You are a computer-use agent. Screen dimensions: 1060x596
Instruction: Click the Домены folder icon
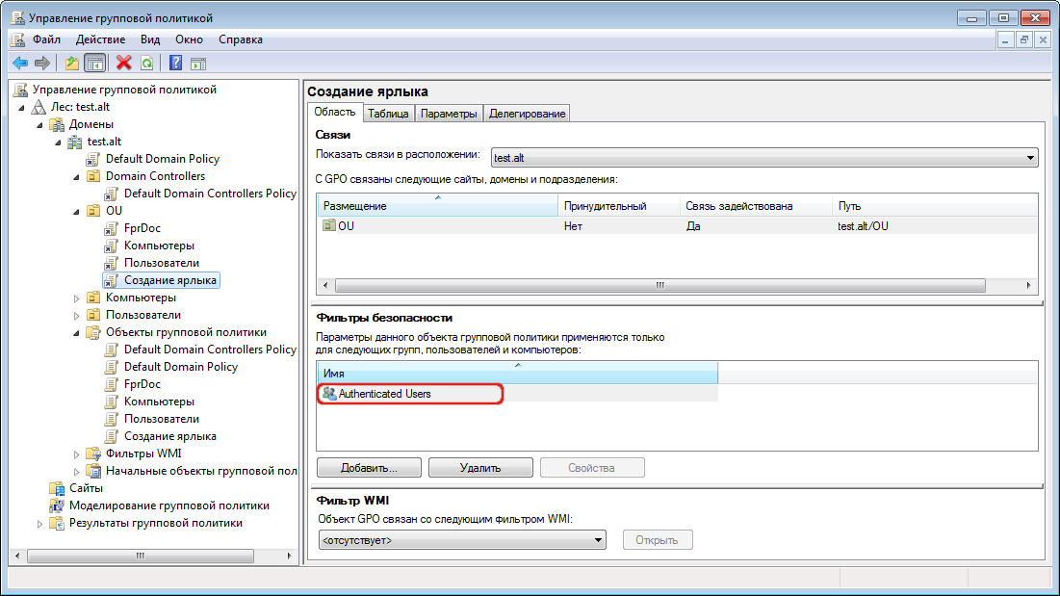pos(58,124)
